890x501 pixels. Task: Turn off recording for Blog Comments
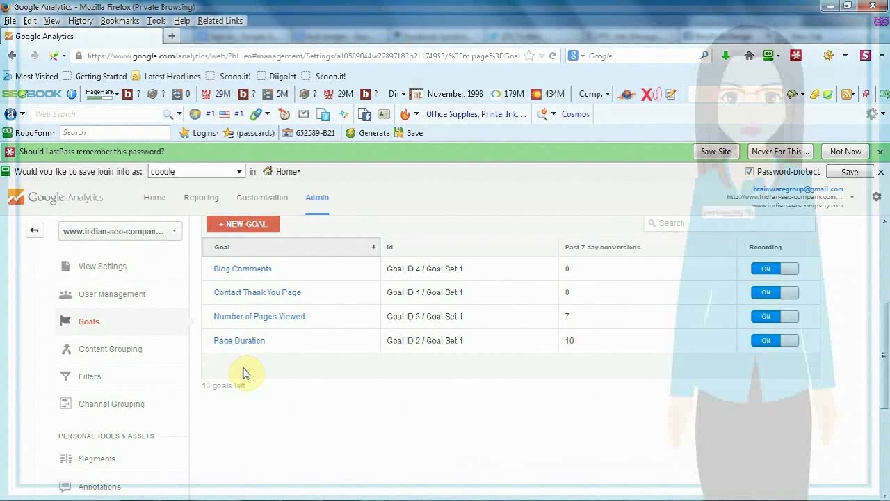775,269
